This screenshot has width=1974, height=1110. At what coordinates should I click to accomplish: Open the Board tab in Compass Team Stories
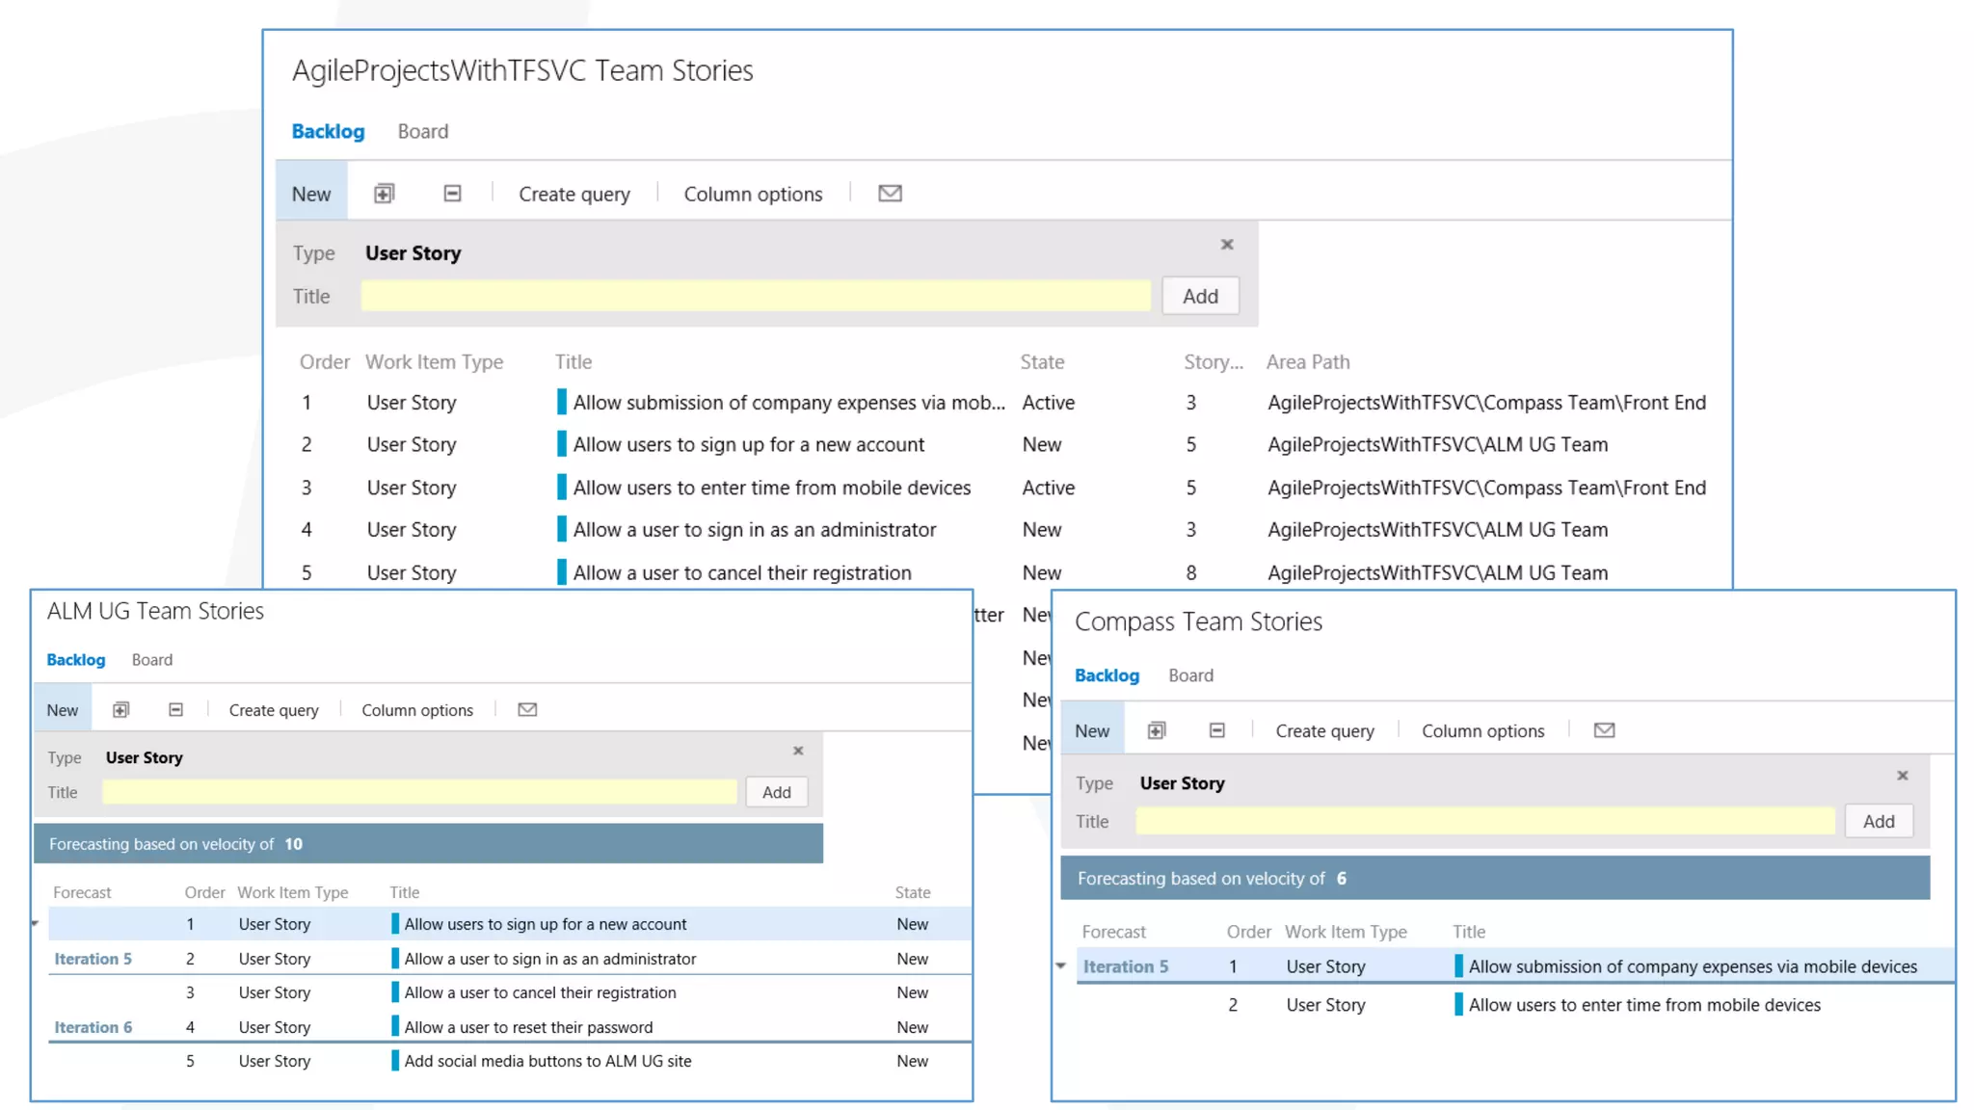[1190, 675]
